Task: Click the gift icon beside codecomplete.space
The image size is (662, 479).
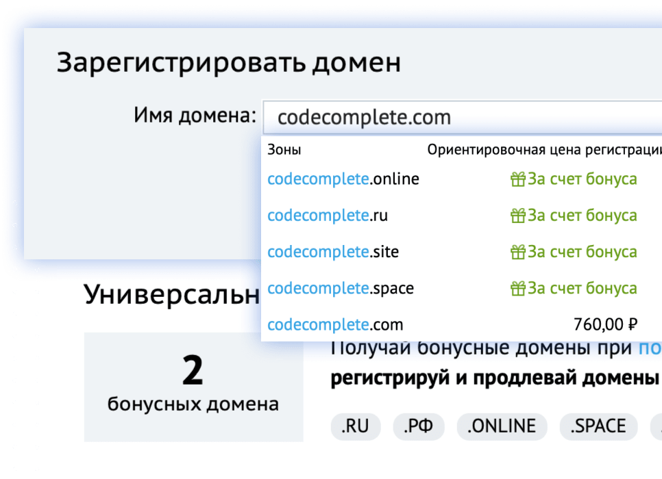Action: 517,288
